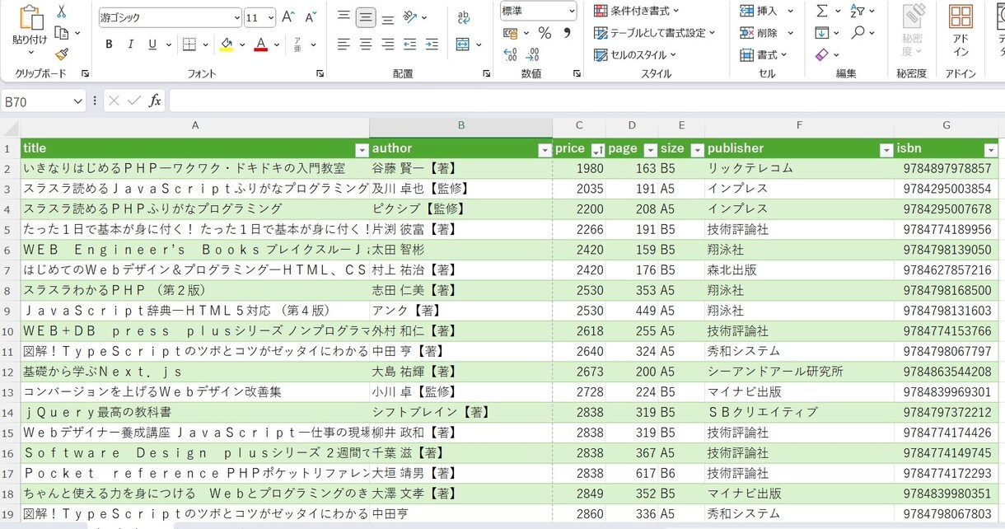
Task: Select column B header
Action: 461,125
